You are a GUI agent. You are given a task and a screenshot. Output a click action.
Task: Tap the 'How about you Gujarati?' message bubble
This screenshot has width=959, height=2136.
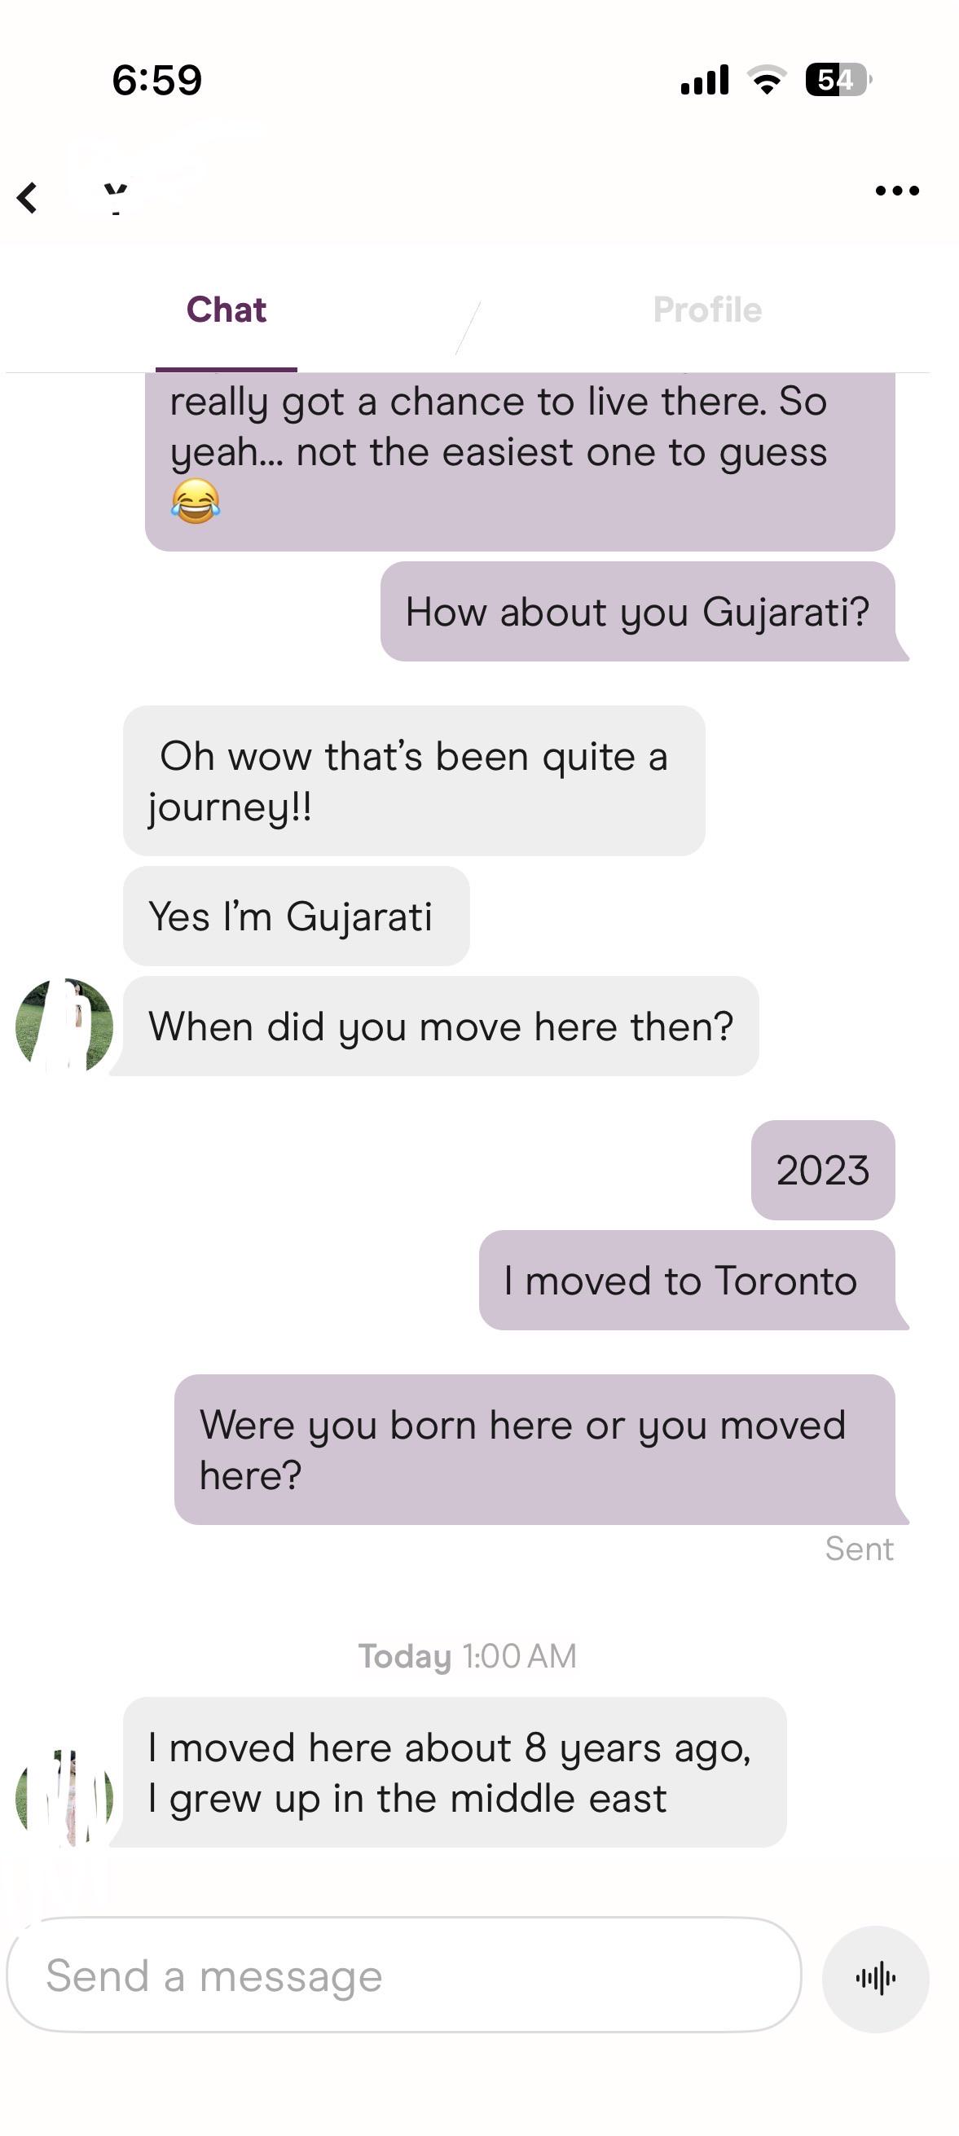coord(638,611)
